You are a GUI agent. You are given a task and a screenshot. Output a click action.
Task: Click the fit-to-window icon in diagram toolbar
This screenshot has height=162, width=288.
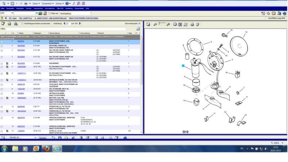point(175,24)
